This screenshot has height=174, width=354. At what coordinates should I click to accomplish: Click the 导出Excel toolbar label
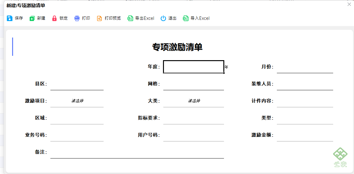coord(145,18)
